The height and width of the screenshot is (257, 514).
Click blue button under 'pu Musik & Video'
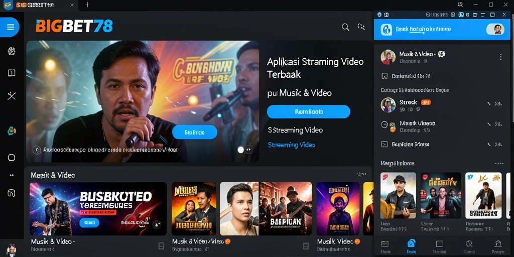pyautogui.click(x=309, y=111)
